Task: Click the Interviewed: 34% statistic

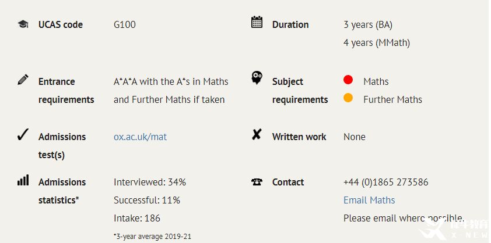Action: point(150,182)
